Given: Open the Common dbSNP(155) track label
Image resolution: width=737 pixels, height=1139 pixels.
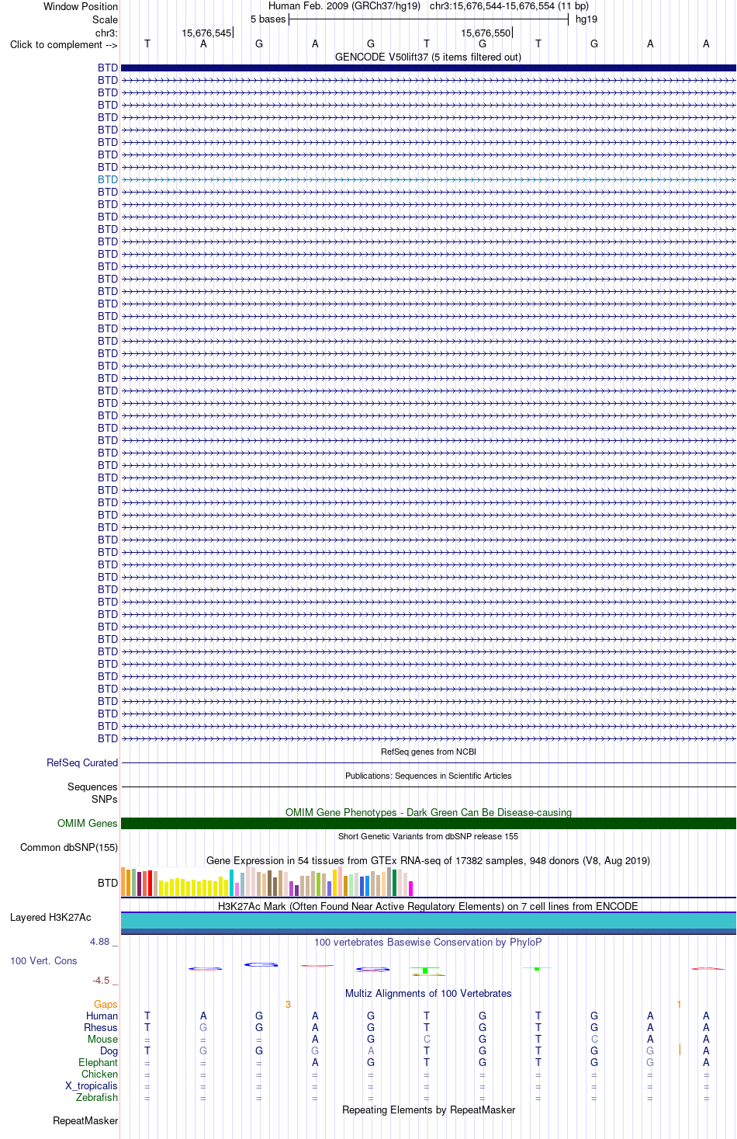Looking at the screenshot, I should [x=69, y=847].
